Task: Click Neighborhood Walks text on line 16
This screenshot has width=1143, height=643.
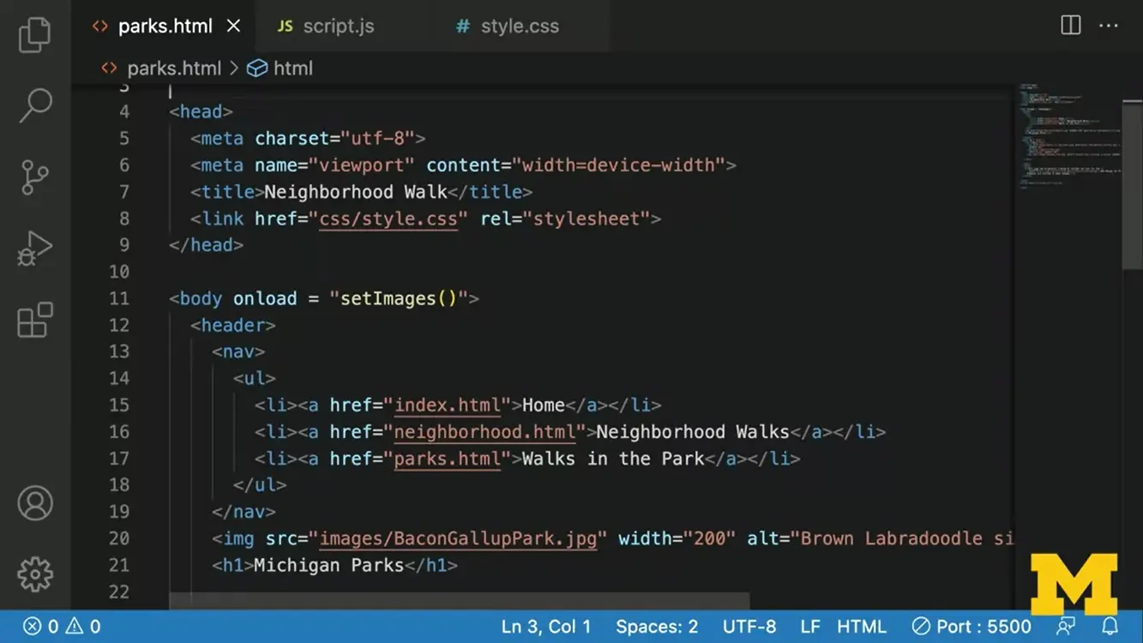Action: point(693,431)
